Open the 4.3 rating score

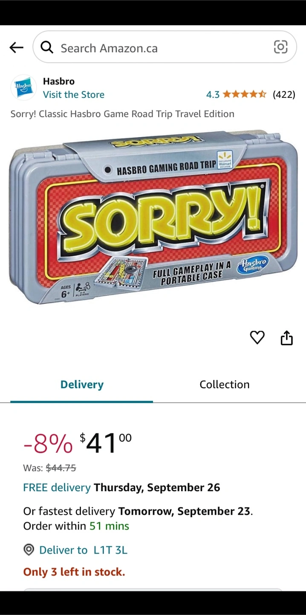pos(213,94)
